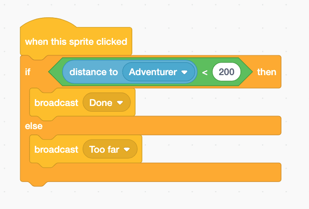The image size is (309, 209).
Task: Click the arrow icon beside Adventurer
Action: coord(184,72)
